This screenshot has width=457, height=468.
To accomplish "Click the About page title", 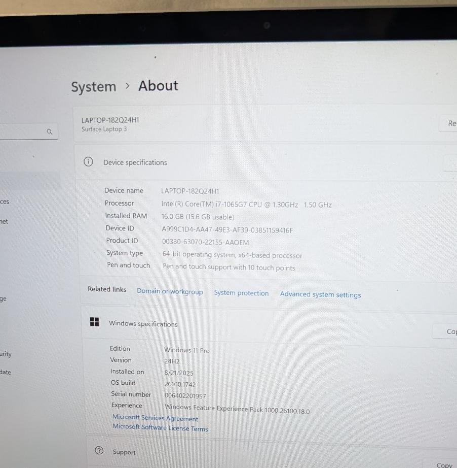I will click(158, 86).
